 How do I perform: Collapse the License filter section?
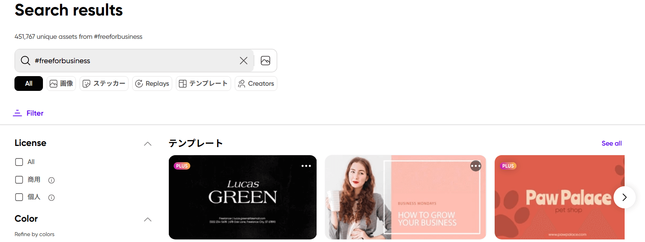(147, 144)
